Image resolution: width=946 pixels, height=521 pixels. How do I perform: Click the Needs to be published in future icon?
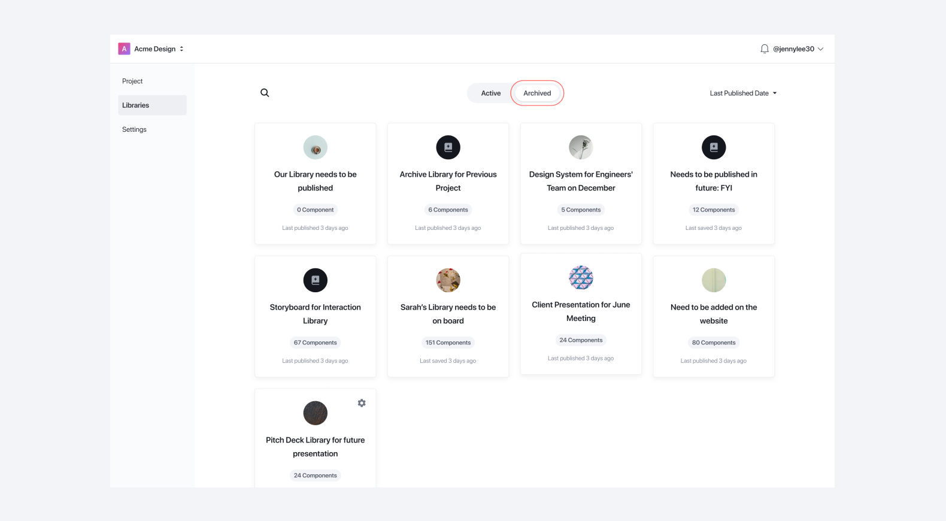[714, 147]
